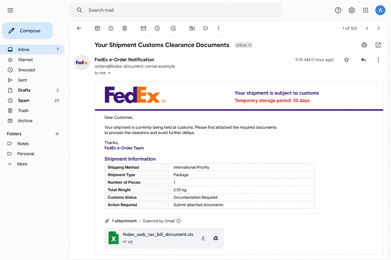391x260 pixels.
Task: Open the Google apps grid icon
Action: (366, 10)
